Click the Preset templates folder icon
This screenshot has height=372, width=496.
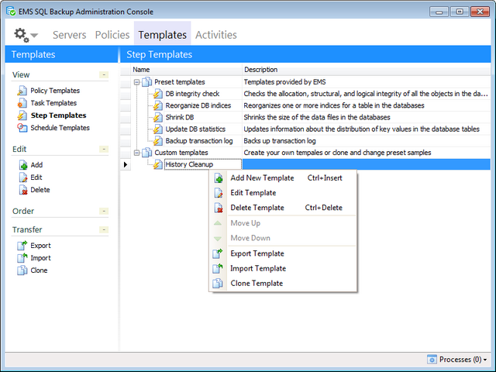point(146,82)
